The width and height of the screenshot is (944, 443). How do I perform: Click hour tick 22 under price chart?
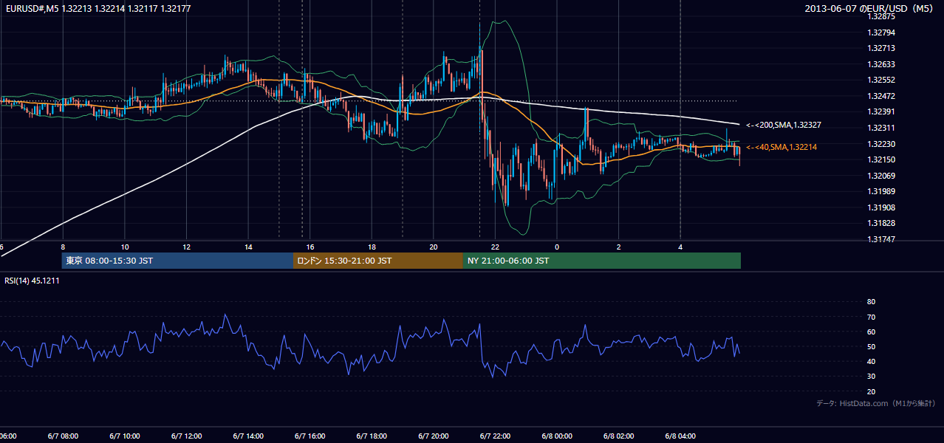(495, 247)
